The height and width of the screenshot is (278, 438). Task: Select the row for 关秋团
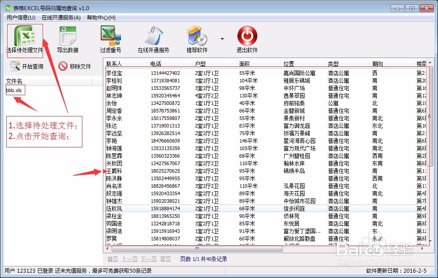[x=265, y=163]
